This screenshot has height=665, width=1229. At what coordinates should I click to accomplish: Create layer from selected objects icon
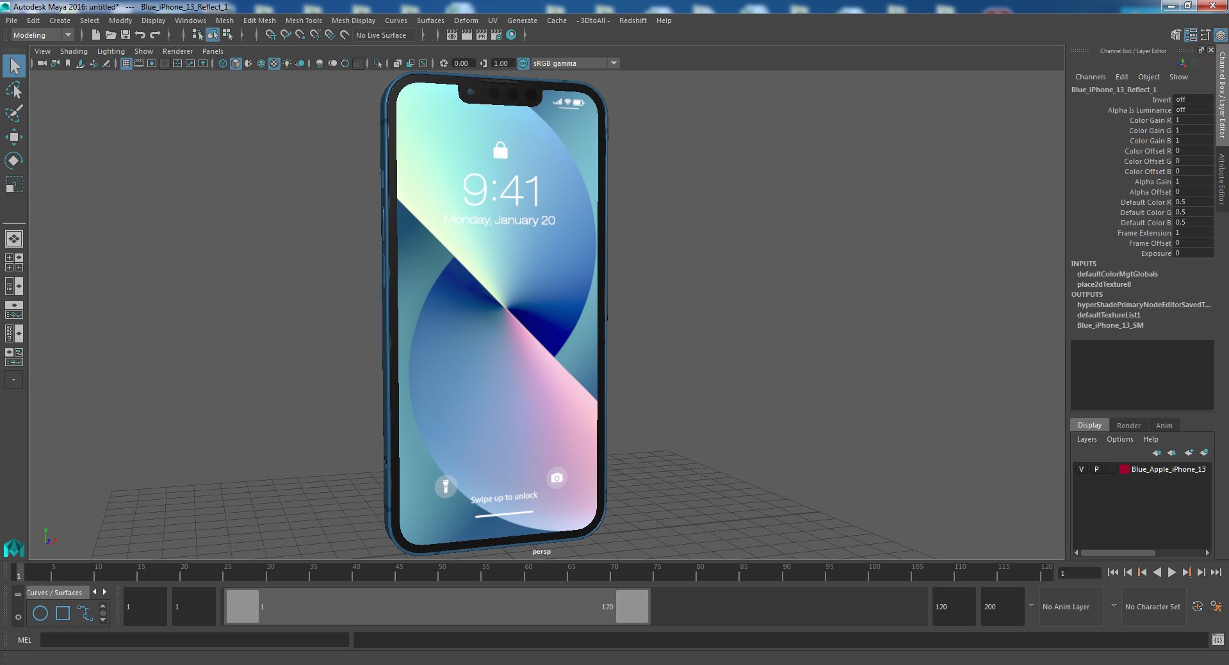pos(1204,453)
